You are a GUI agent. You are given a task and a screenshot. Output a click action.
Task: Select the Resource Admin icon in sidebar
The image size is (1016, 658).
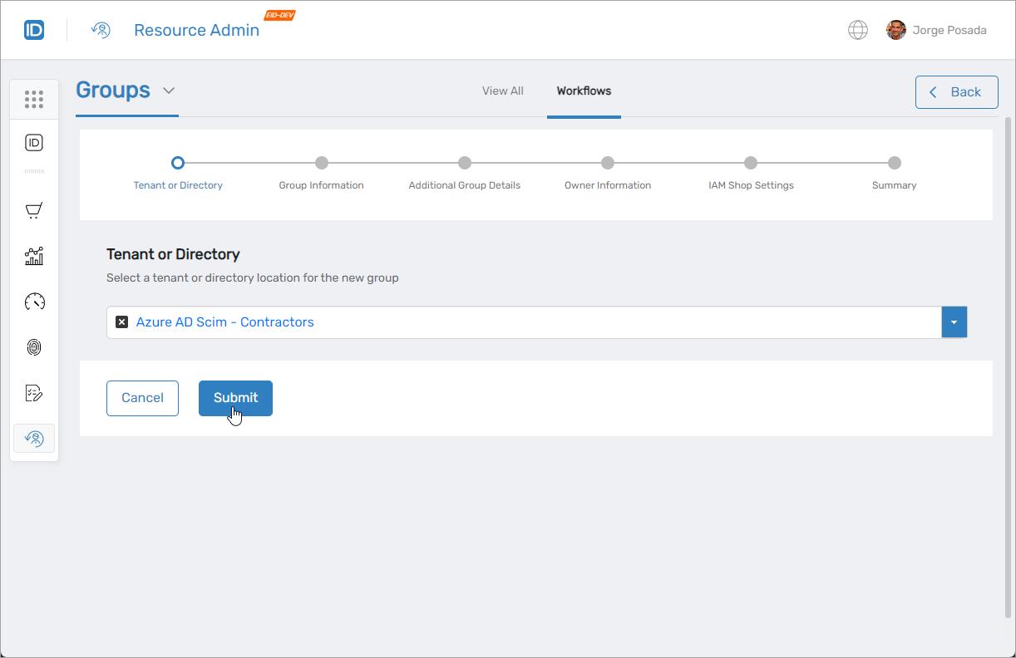pyautogui.click(x=34, y=438)
